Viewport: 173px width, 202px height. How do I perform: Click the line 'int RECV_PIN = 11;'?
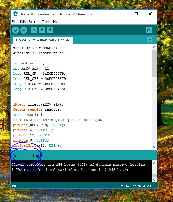32,69
